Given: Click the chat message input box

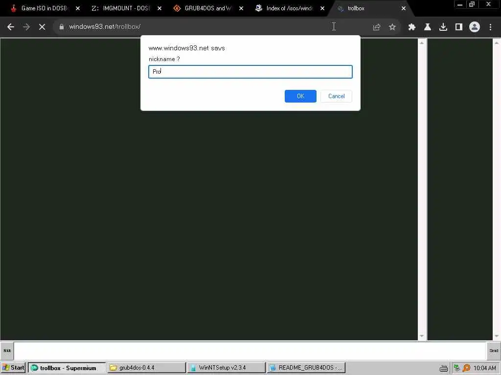Looking at the screenshot, I should 250,351.
